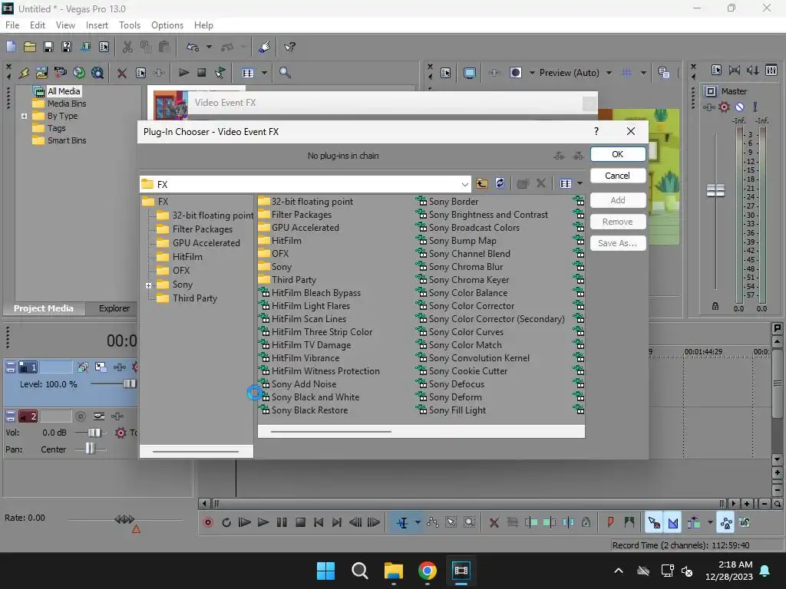
Task: Click the Play button in transport bar
Action: [x=263, y=522]
